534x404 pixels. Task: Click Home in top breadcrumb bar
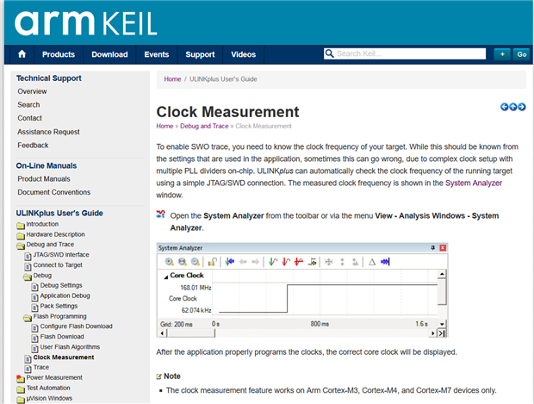[x=172, y=79]
